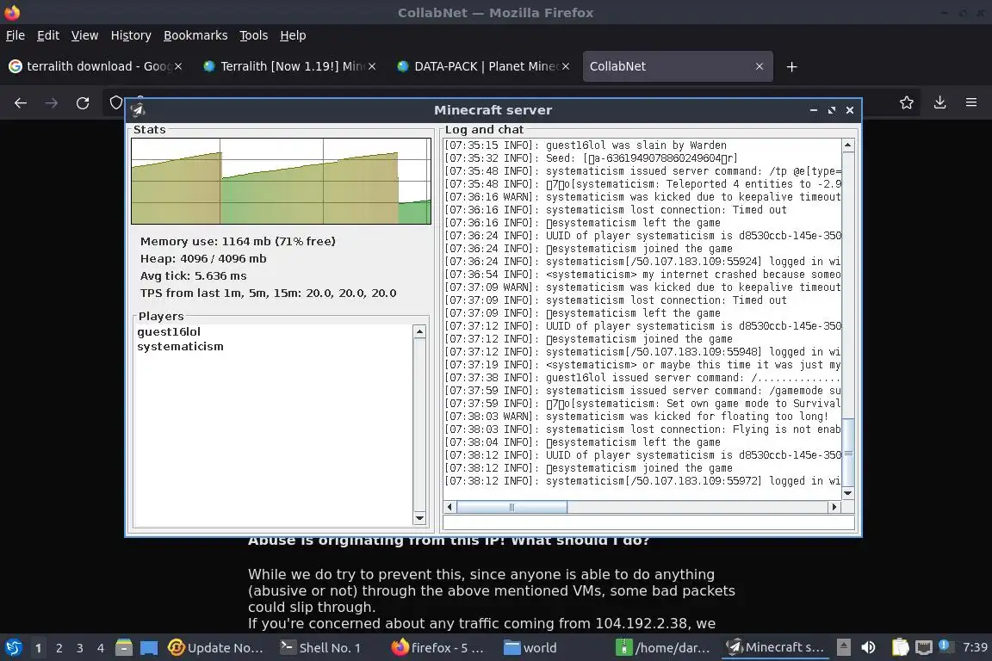Open the View menu
The image size is (992, 661).
point(84,35)
